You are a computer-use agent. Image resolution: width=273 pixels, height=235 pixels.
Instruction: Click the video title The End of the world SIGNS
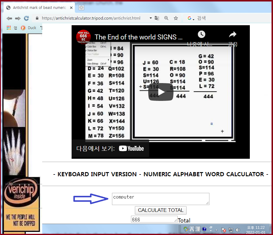tap(139, 37)
